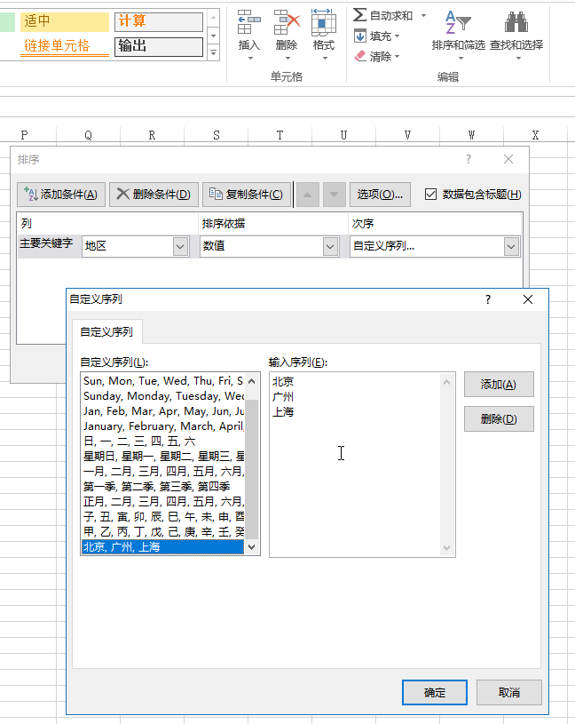This screenshot has width=575, height=724.
Task: Click the Delete cells icon in ribbon
Action: pos(287,22)
